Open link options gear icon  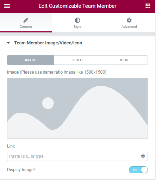143,156
